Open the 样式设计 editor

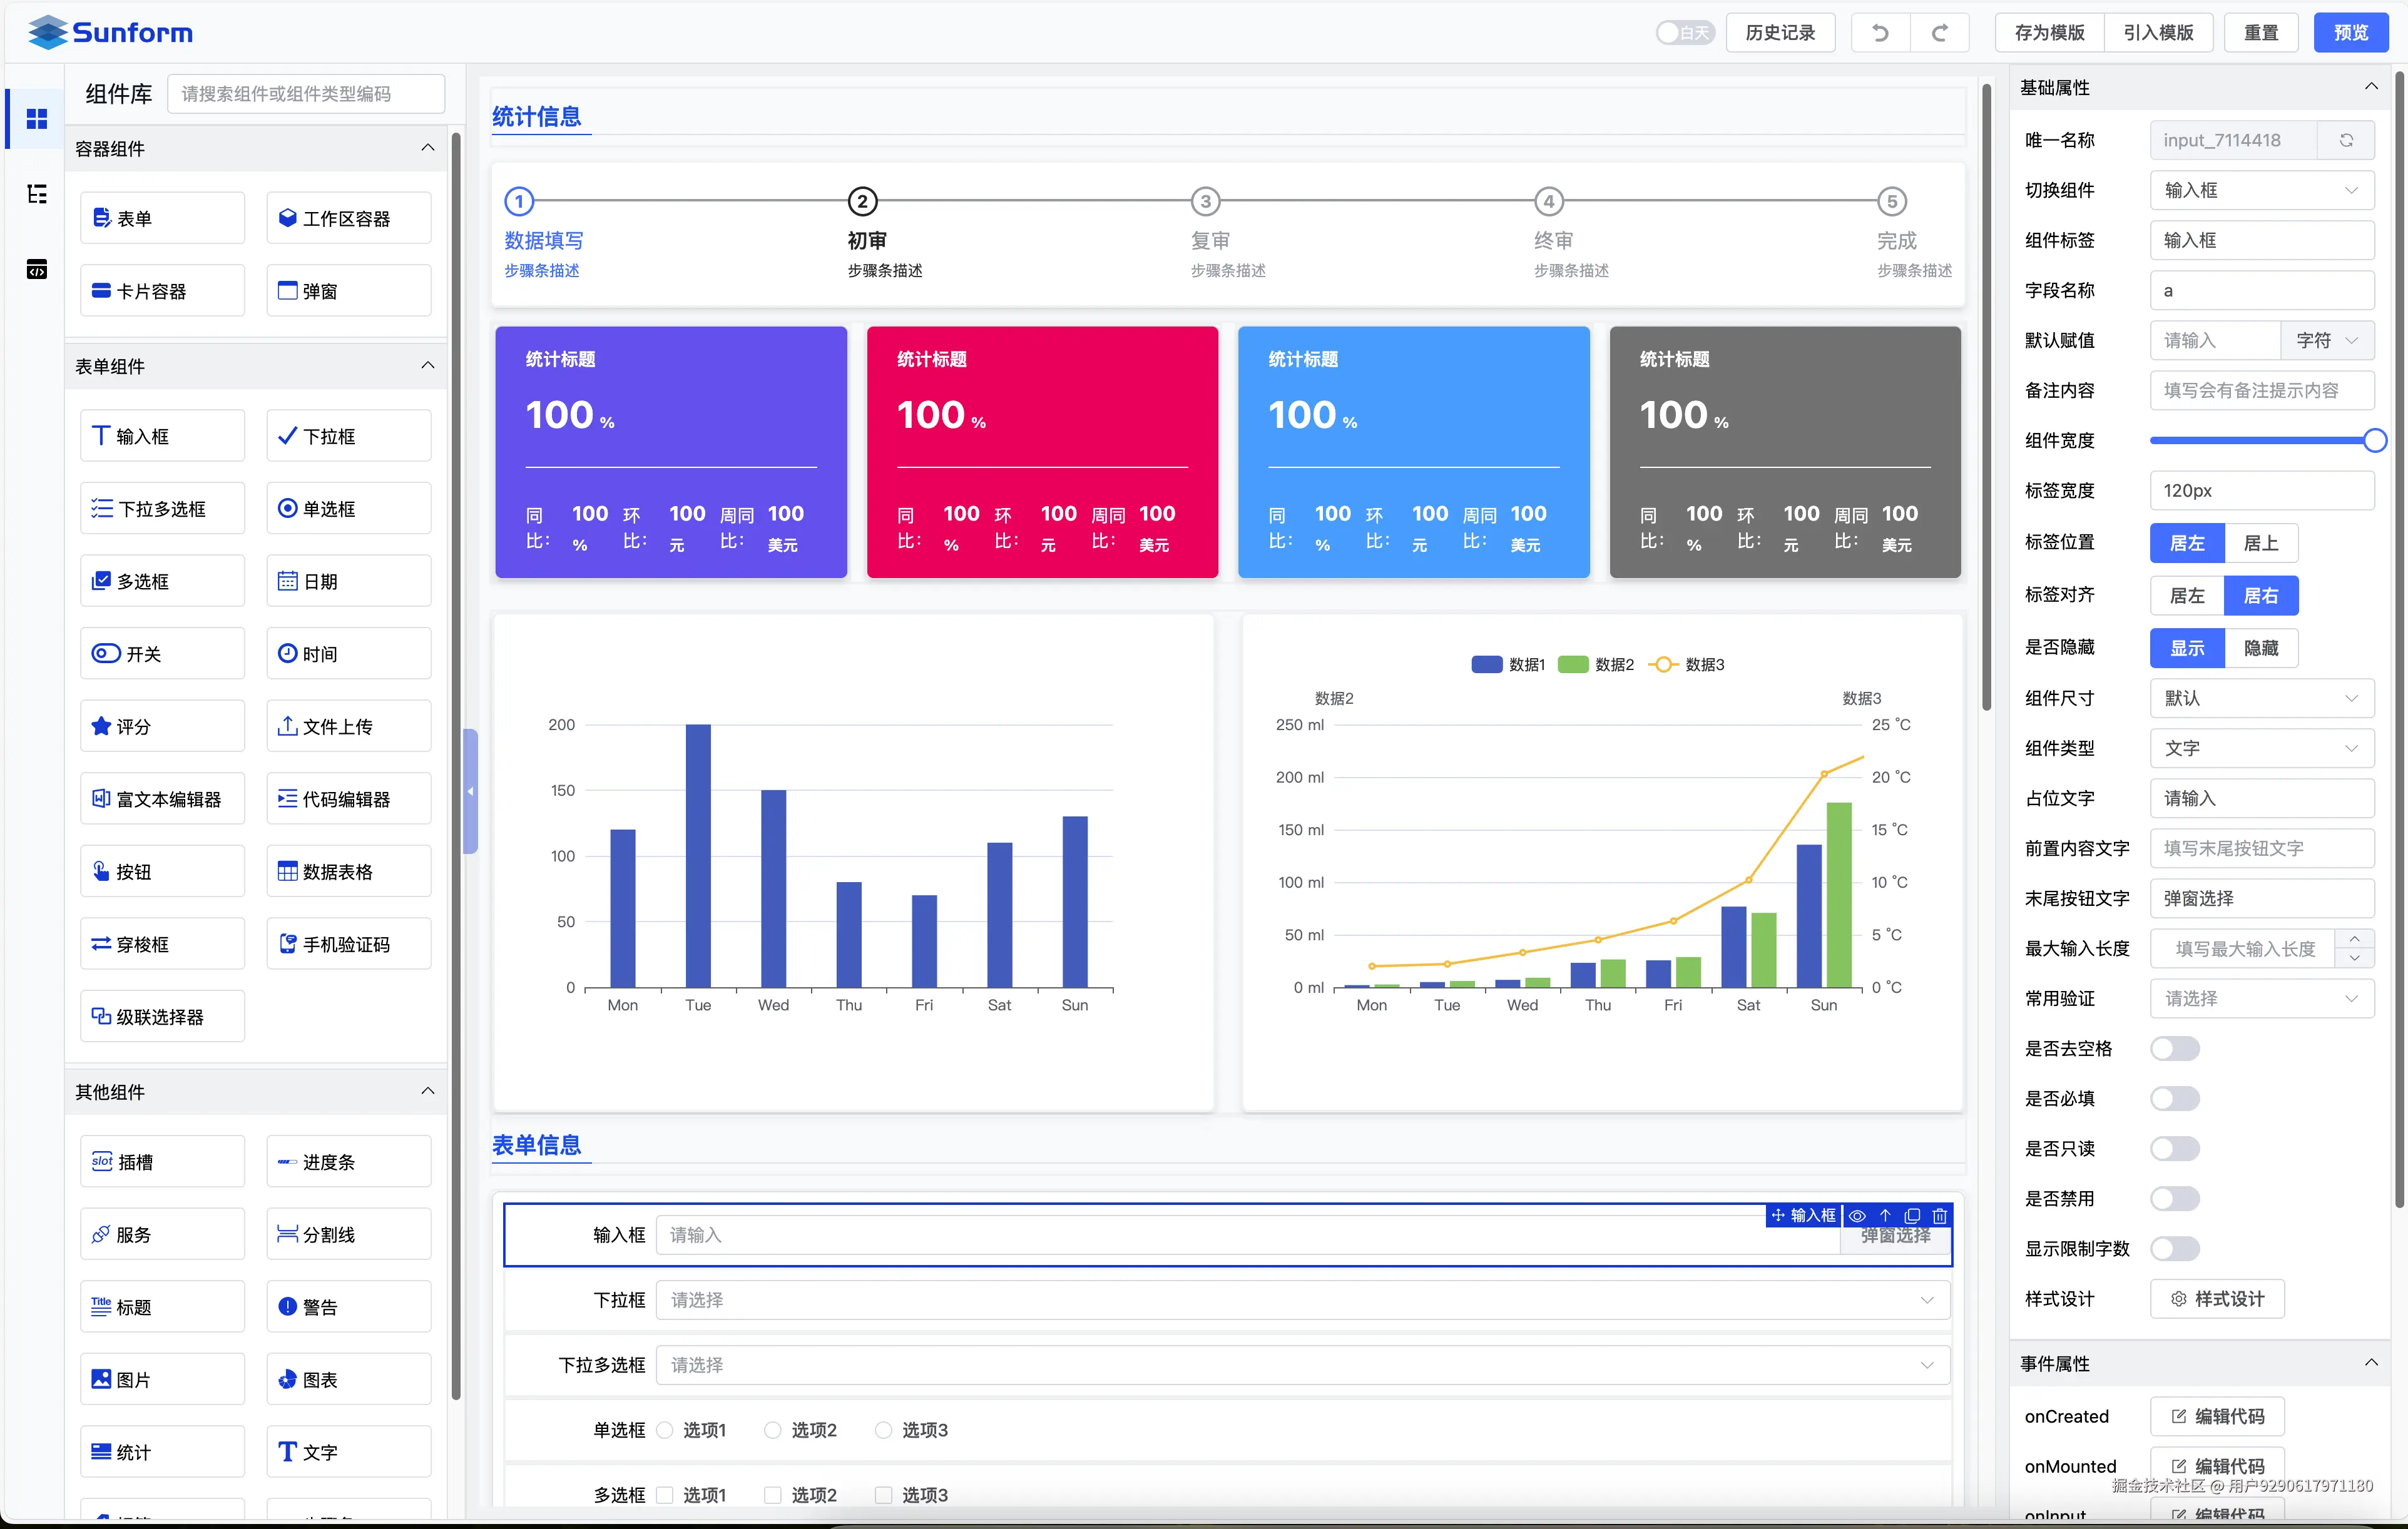[2218, 1298]
